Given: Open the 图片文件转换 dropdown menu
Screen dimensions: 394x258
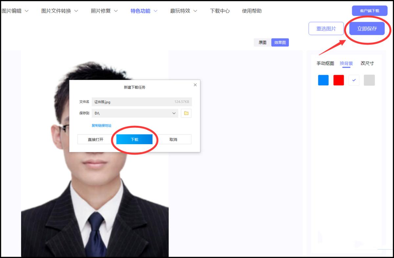Looking at the screenshot, I should [57, 10].
